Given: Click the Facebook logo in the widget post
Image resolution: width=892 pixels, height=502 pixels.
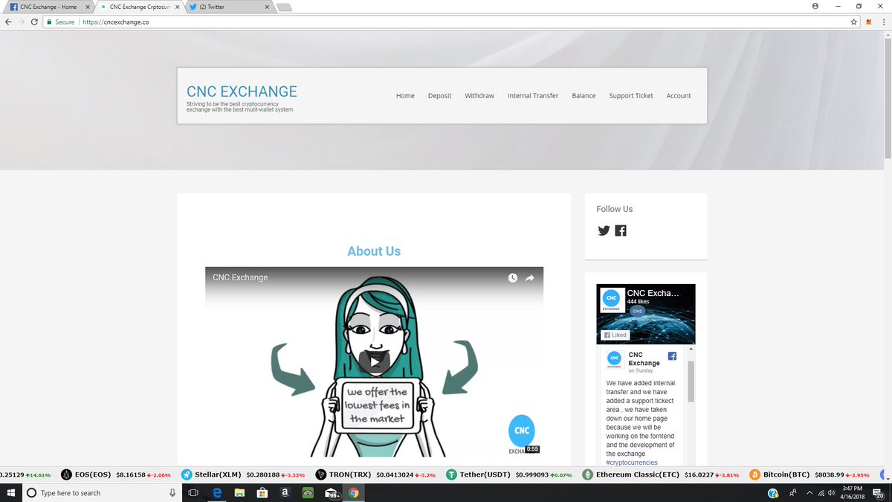Looking at the screenshot, I should (672, 356).
